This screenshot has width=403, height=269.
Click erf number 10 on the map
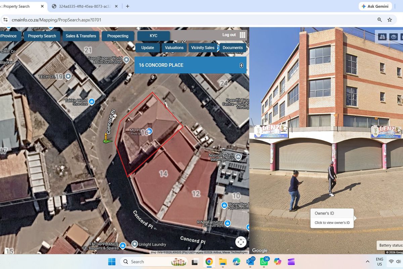tap(236, 196)
